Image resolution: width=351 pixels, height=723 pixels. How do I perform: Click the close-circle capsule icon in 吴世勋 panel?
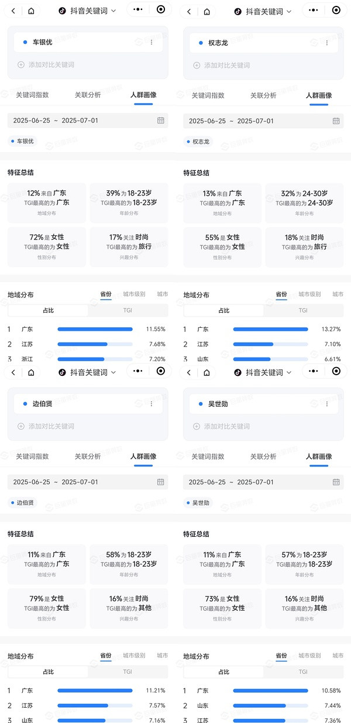[336, 371]
